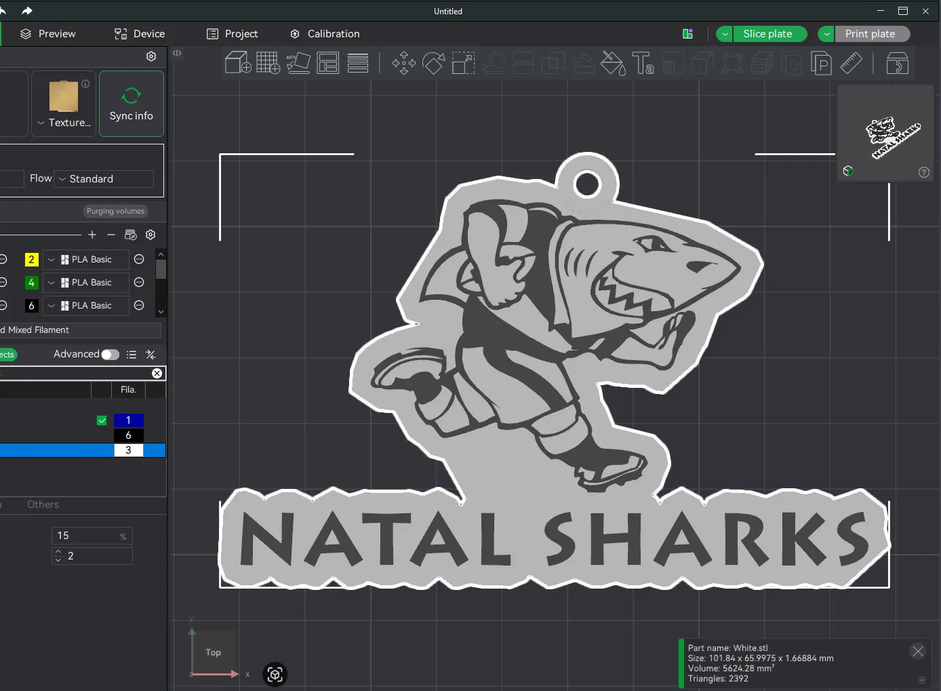
Task: Open PLA Basic dropdown for filament 6
Action: tap(86, 306)
